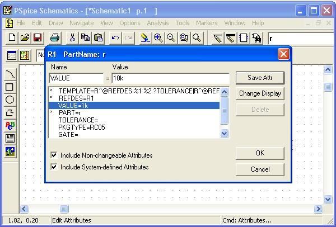Select the PART=r attribute row
336x227 pixels.
pos(134,113)
